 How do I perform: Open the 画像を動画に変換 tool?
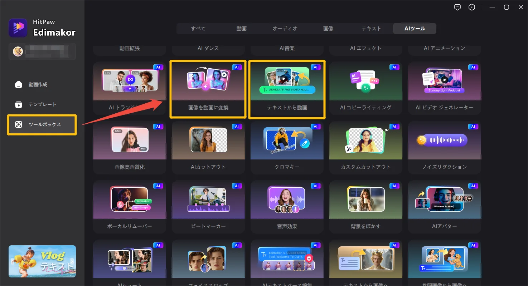coord(208,89)
